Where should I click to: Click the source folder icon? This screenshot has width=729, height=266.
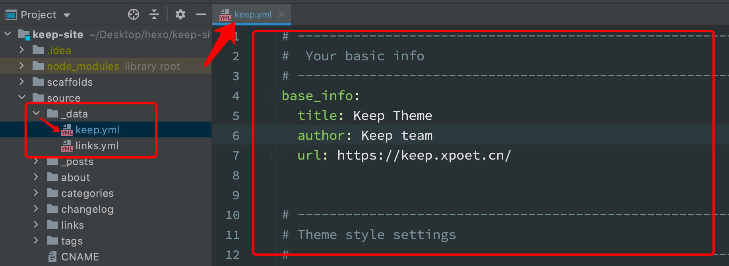tap(38, 98)
